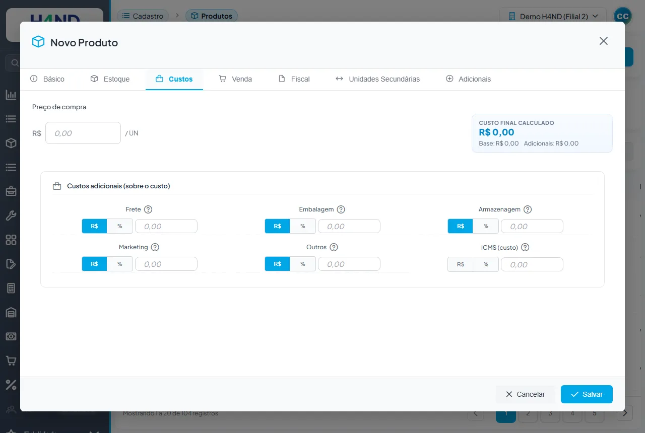
Task: Click the document edit icon in sidebar
Action: [11, 264]
